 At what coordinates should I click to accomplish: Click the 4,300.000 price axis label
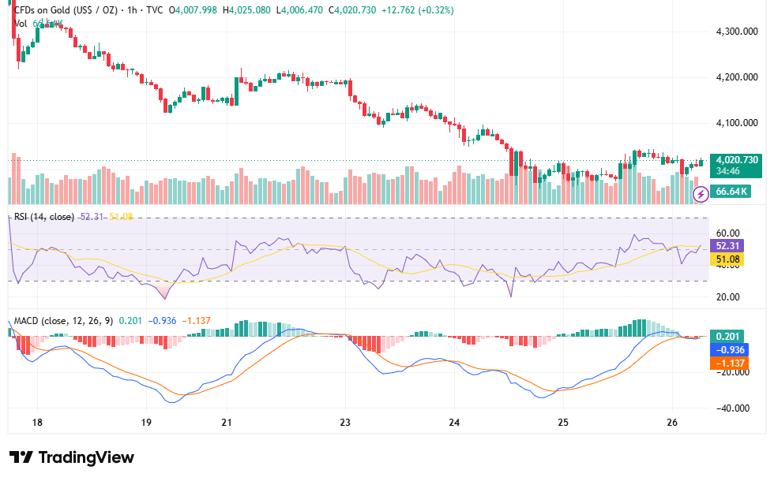[x=736, y=32]
